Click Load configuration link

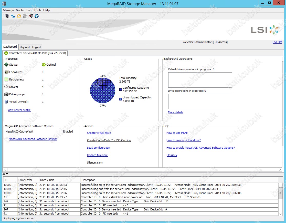tap(99, 148)
